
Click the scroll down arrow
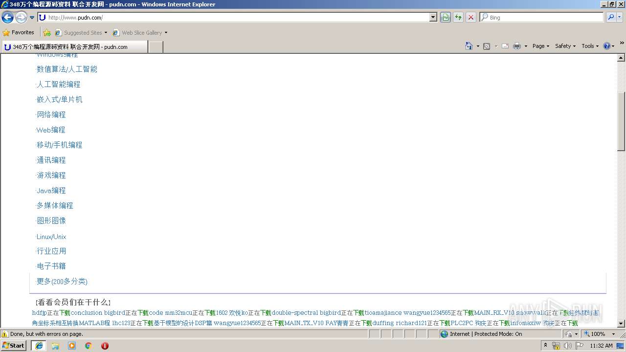621,323
